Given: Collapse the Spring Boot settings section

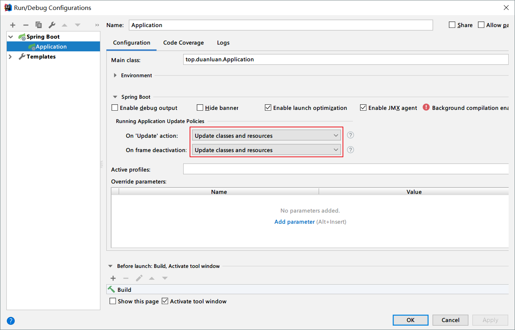Looking at the screenshot, I should coord(115,97).
